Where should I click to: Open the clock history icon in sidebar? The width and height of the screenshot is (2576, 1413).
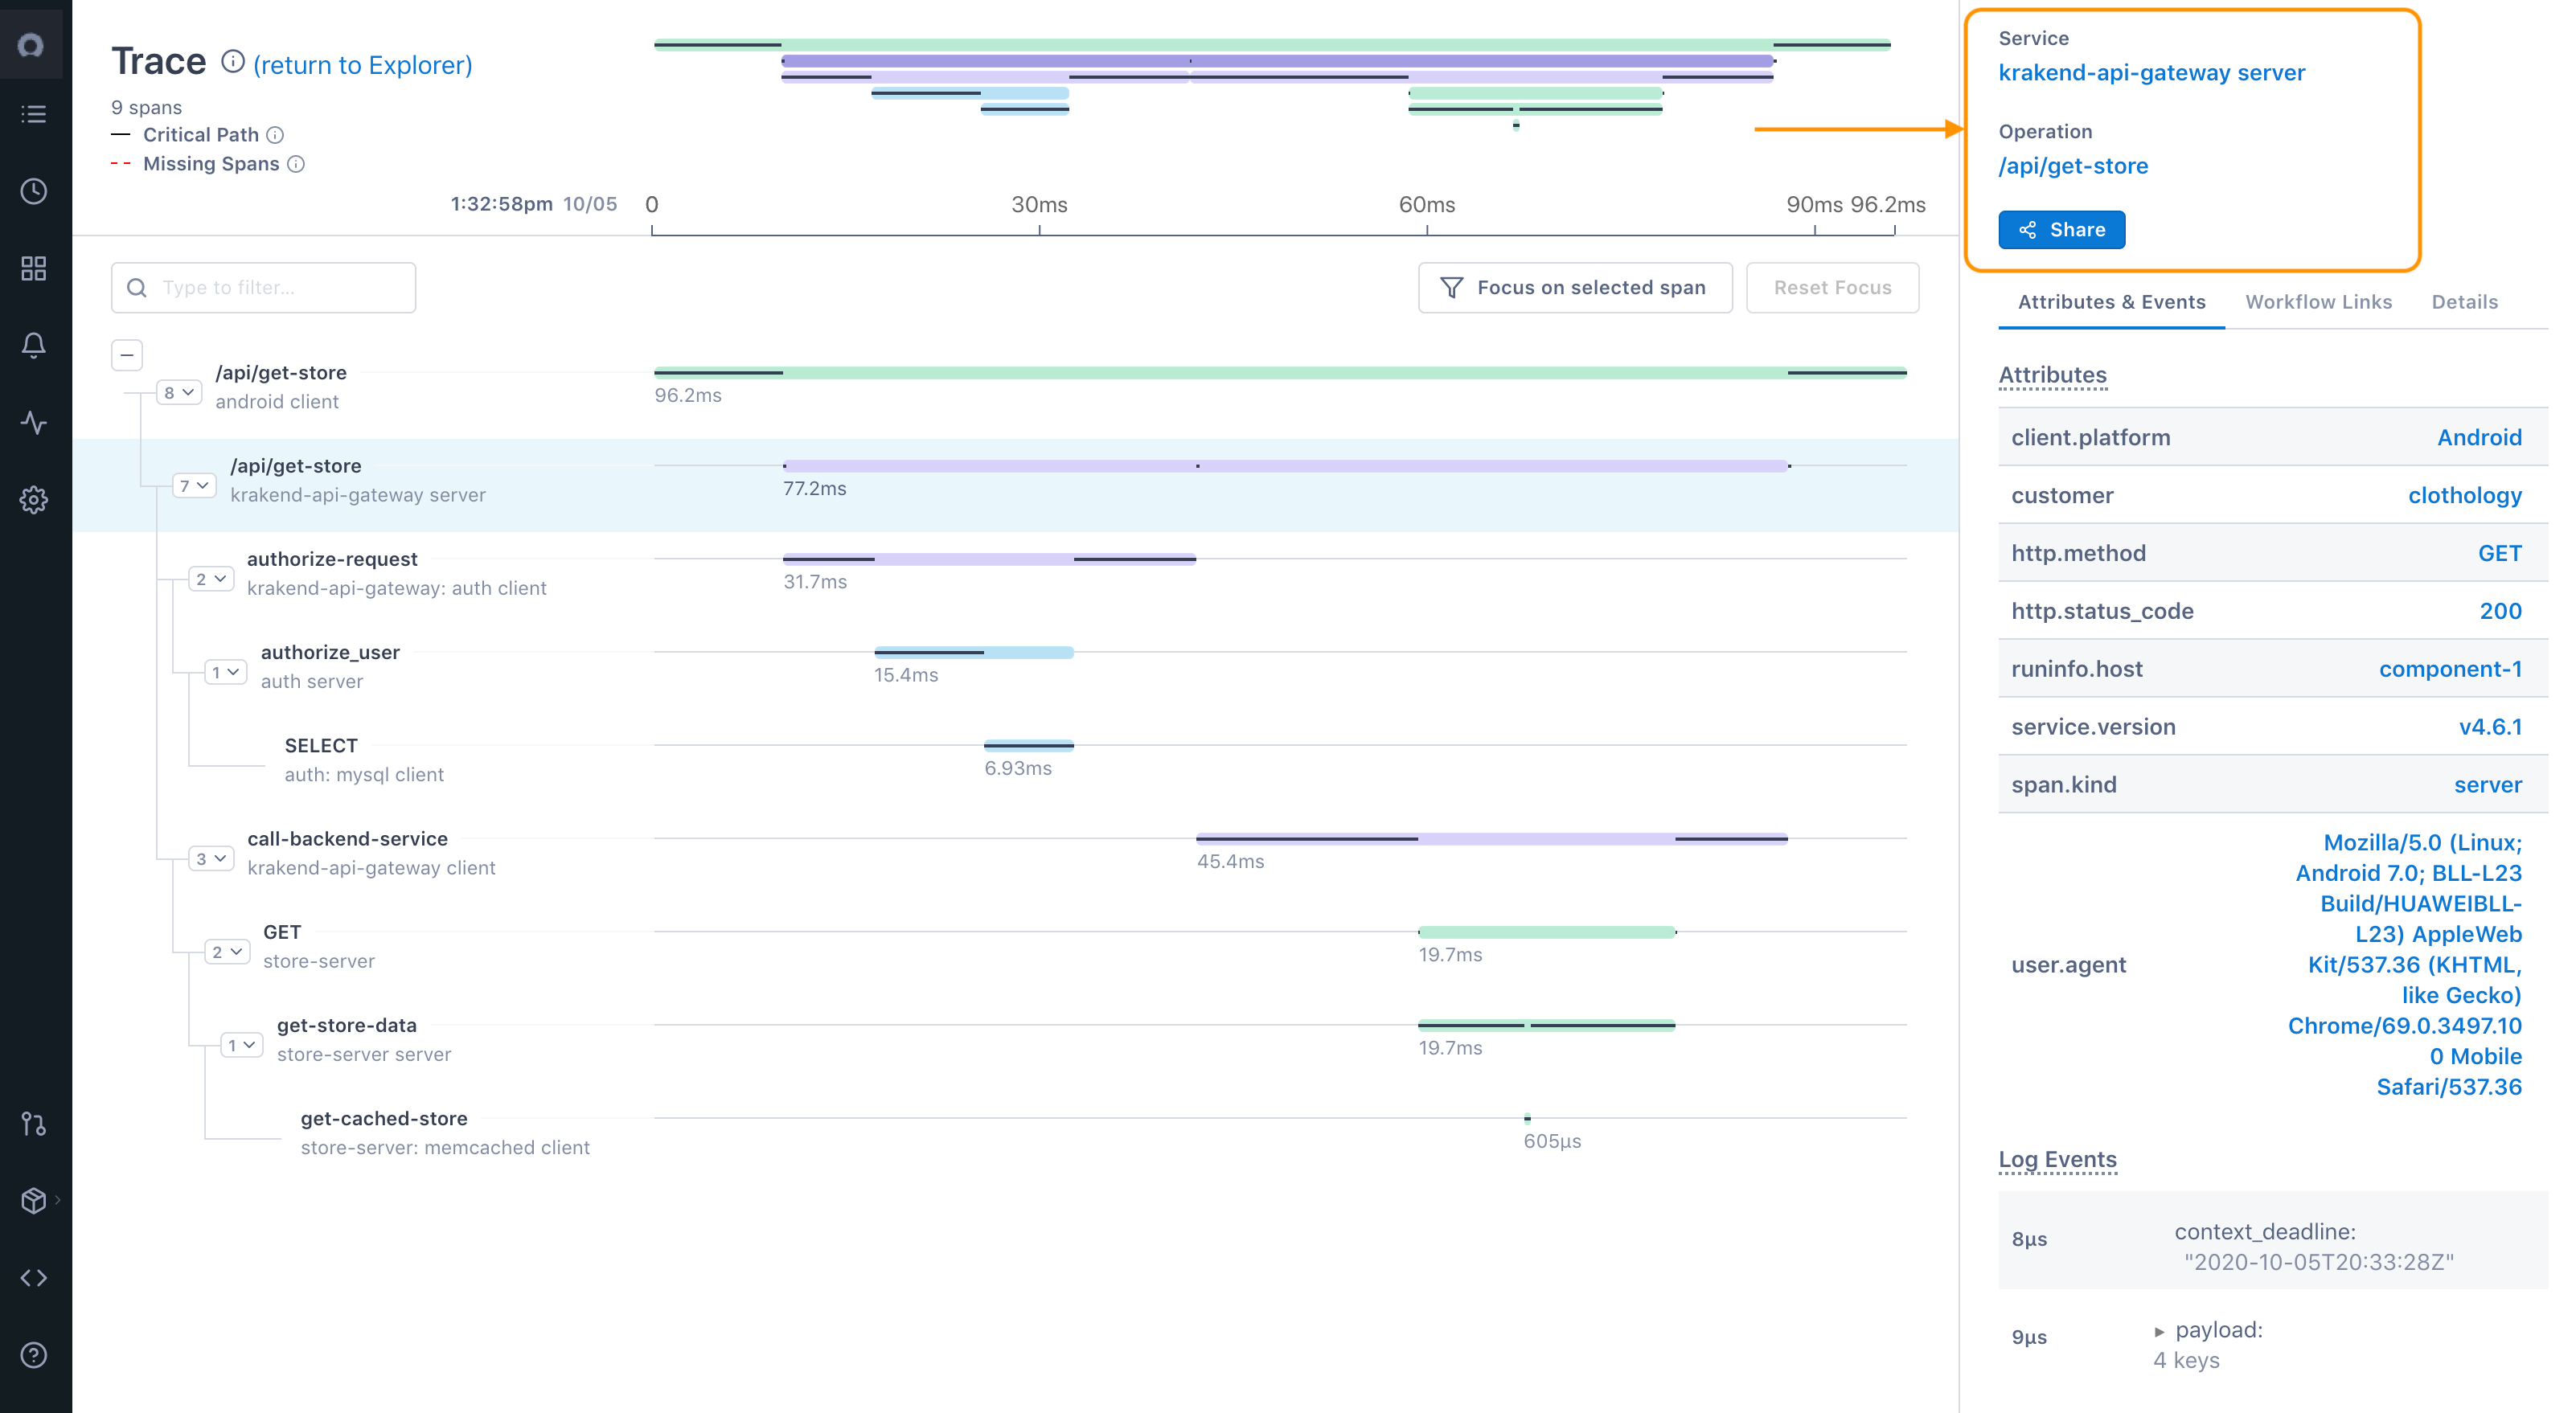[x=34, y=191]
